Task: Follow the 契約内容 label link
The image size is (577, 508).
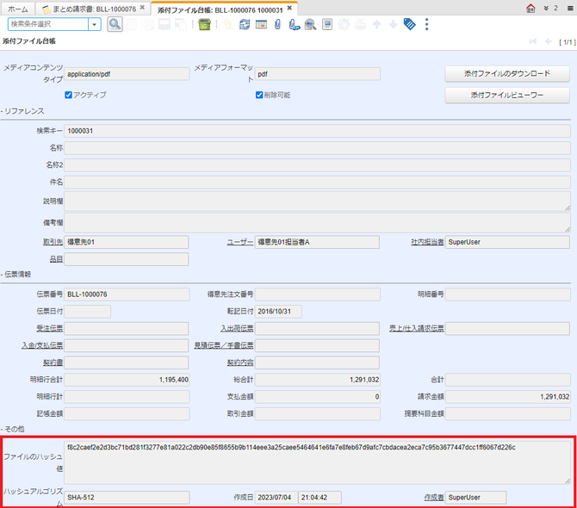Action: point(240,362)
